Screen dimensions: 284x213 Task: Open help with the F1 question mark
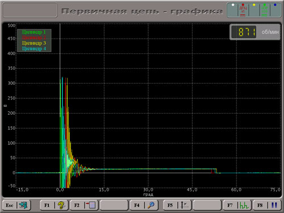coord(61,205)
